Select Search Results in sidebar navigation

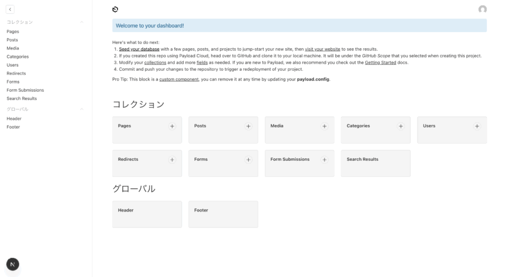21,98
